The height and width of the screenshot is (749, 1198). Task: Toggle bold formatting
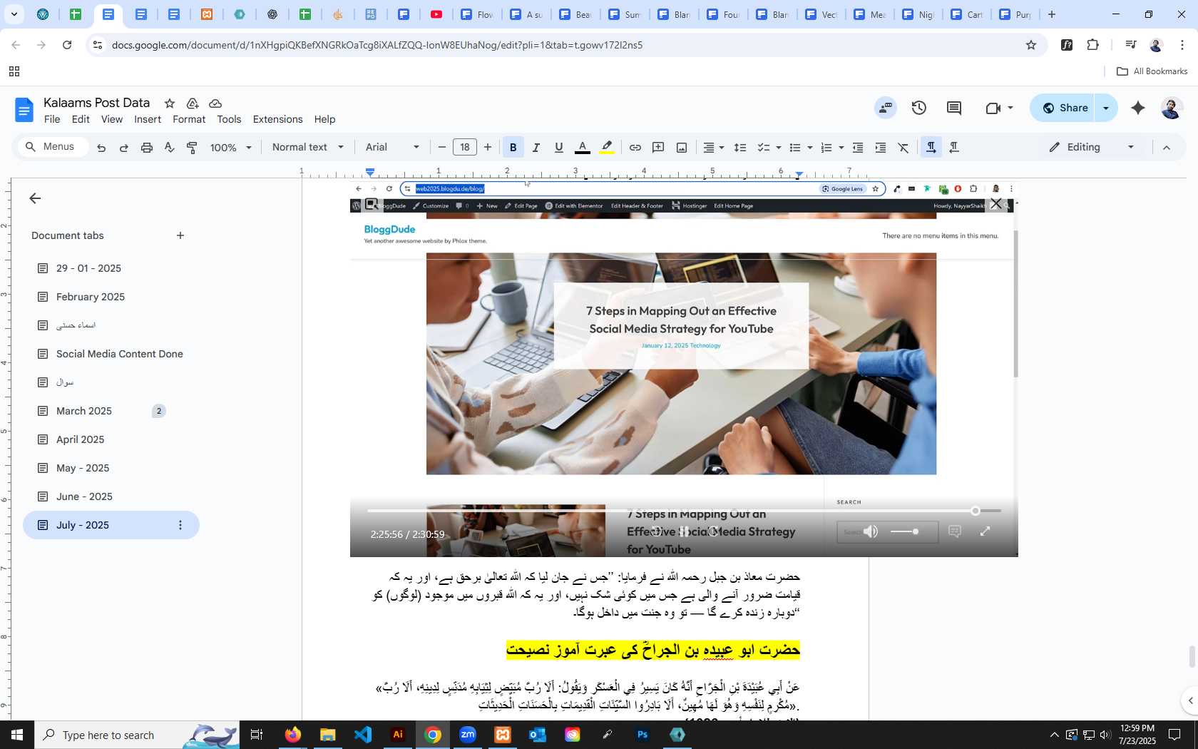pyautogui.click(x=513, y=148)
